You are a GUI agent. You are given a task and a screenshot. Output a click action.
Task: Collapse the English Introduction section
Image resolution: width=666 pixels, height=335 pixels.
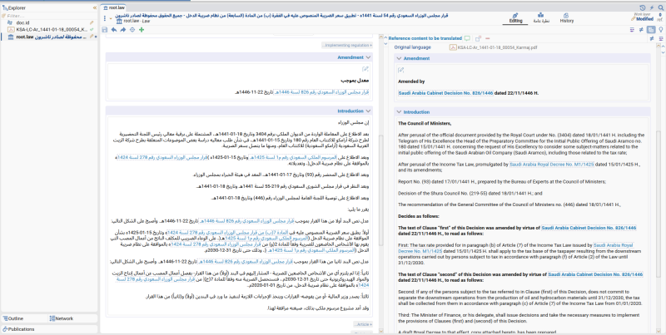[x=399, y=112]
